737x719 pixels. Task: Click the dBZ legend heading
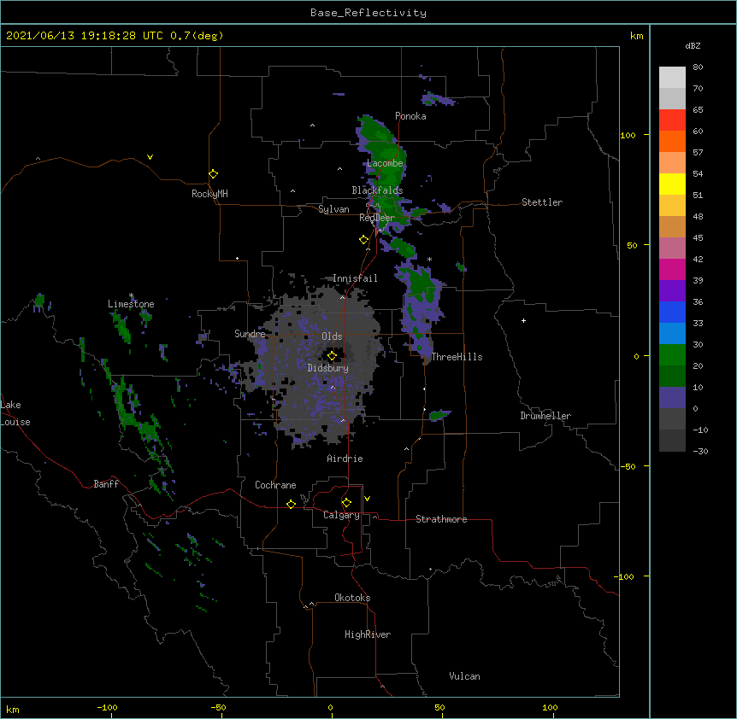click(x=693, y=45)
